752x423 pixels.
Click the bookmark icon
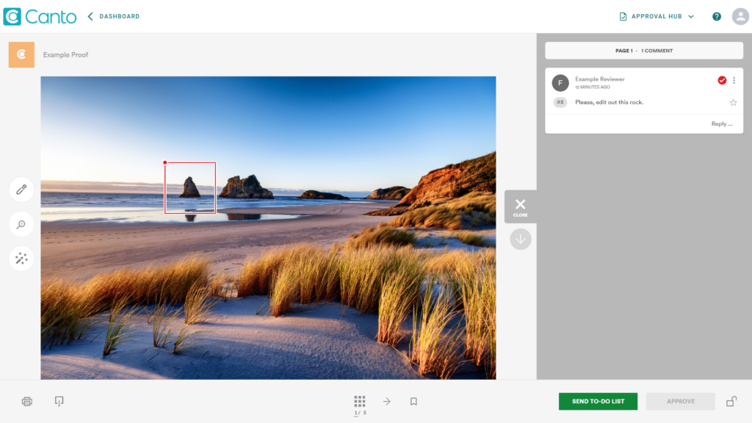[413, 402]
